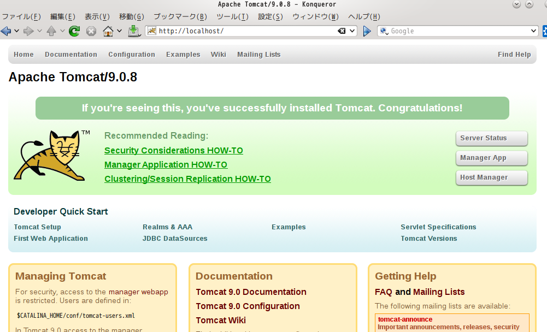
Task: Click the Tomcat favicon in address bar
Action: (x=152, y=31)
